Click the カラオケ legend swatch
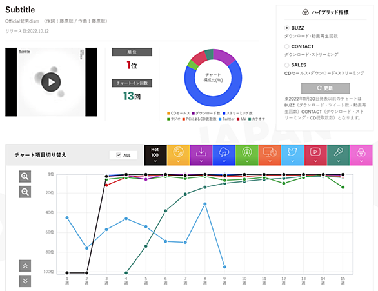Image resolution: width=378 pixels, height=291 pixels. pyautogui.click(x=250, y=119)
